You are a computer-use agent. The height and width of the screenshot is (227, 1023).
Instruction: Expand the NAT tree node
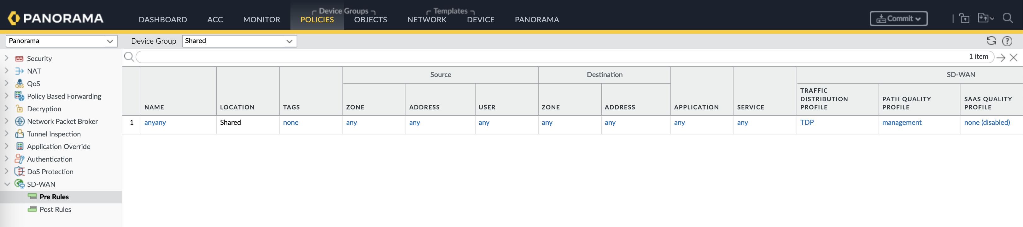coord(6,71)
